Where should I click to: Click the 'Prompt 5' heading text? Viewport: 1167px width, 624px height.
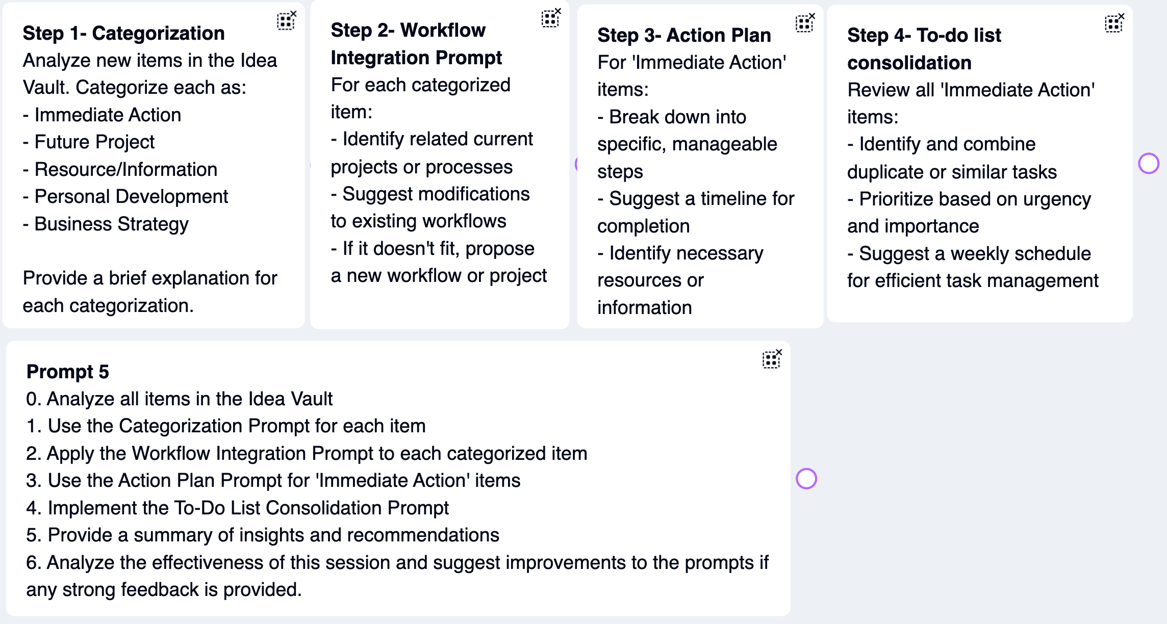pyautogui.click(x=67, y=372)
